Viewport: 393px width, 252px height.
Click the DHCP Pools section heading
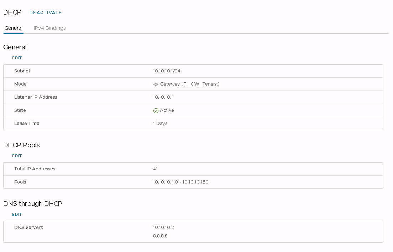tap(21, 145)
